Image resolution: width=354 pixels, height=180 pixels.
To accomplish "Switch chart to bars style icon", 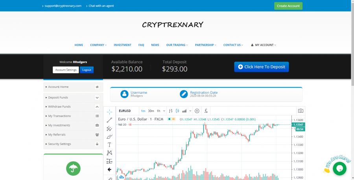I will click(x=171, y=111).
